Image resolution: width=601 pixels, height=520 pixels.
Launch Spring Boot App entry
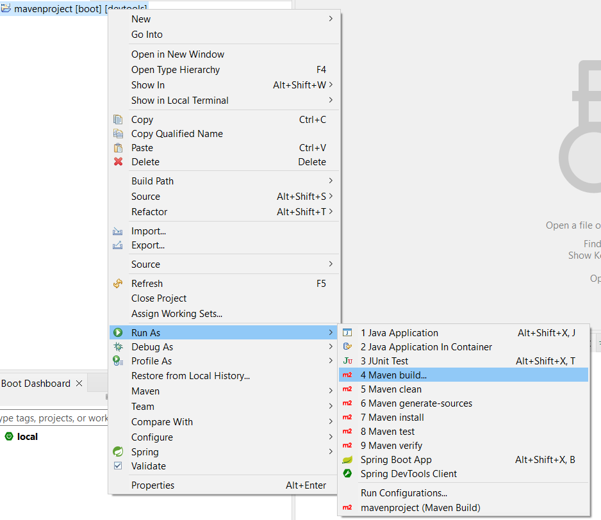tap(463, 460)
